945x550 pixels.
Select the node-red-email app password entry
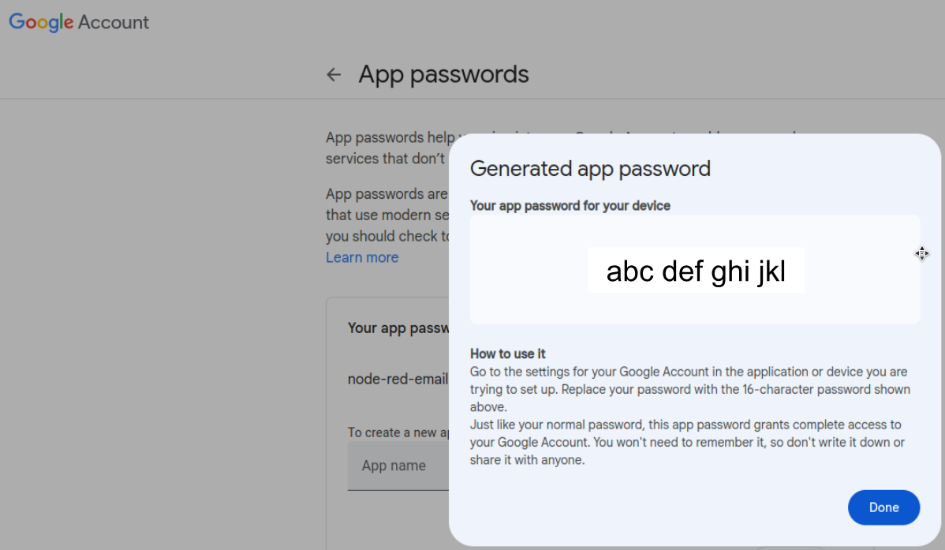398,379
